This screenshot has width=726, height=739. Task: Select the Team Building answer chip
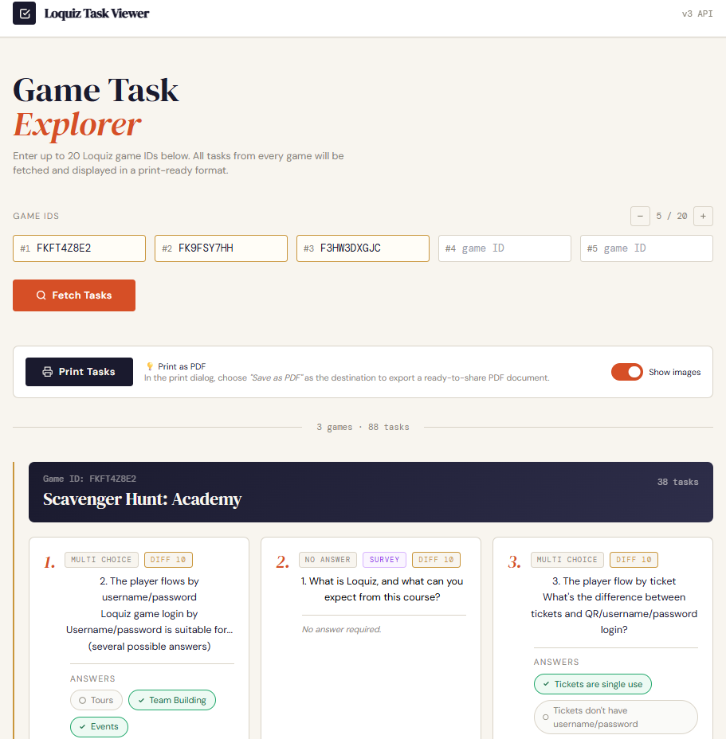pyautogui.click(x=171, y=700)
